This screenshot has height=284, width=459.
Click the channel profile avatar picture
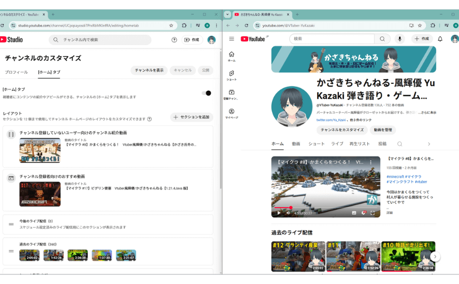click(x=292, y=106)
